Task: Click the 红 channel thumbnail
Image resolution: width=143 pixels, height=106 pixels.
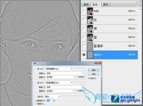Action: click(x=90, y=20)
